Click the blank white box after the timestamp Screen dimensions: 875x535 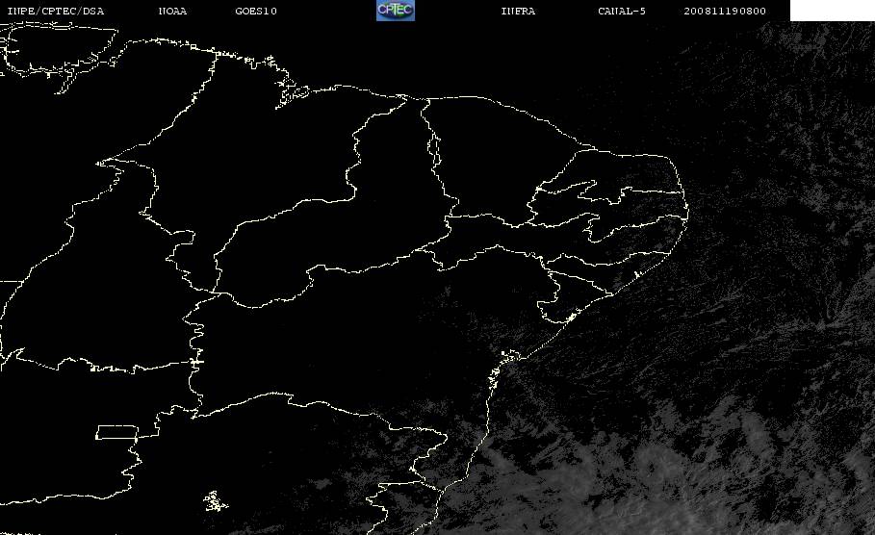tap(833, 11)
